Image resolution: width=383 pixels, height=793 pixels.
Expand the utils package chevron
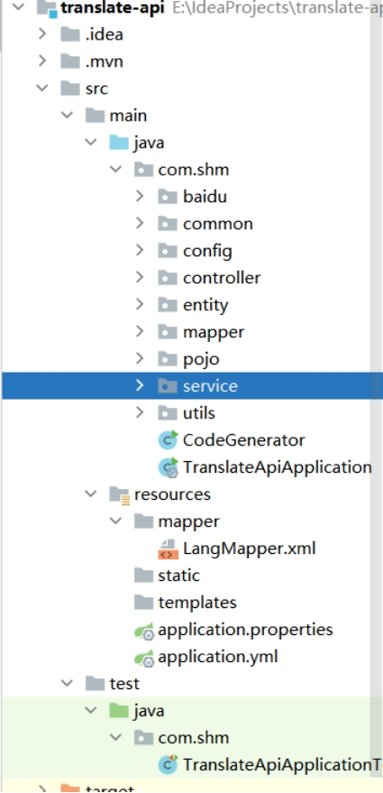point(140,412)
